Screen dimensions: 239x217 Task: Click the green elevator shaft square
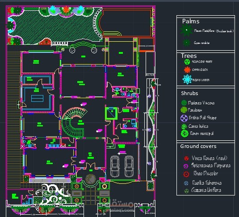tap(111, 113)
